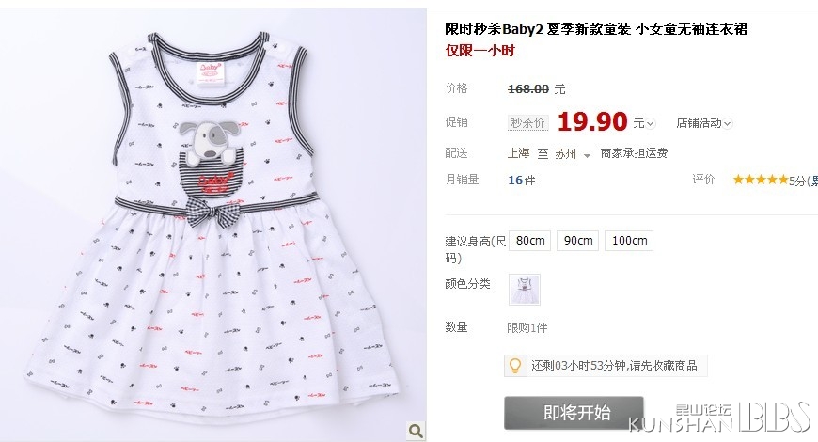The width and height of the screenshot is (818, 442).
Task: Select the 80cm size option
Action: (x=530, y=241)
